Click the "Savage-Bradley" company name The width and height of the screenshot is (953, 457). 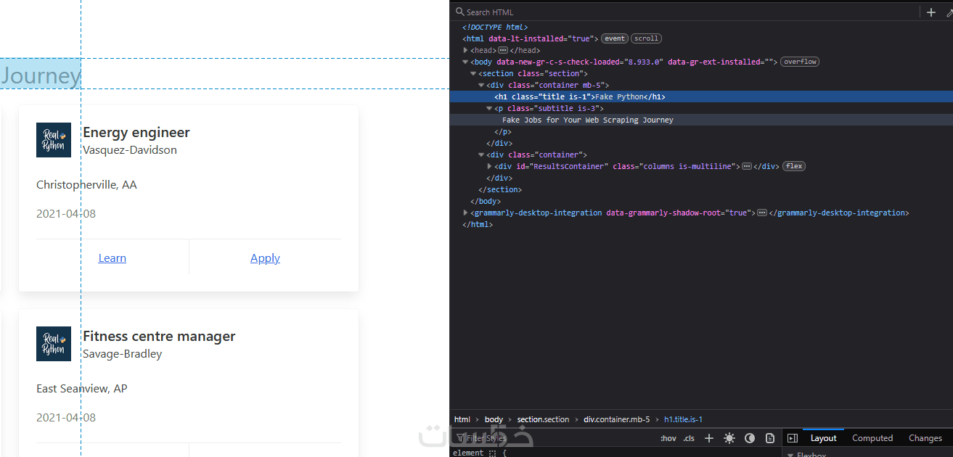tap(123, 354)
